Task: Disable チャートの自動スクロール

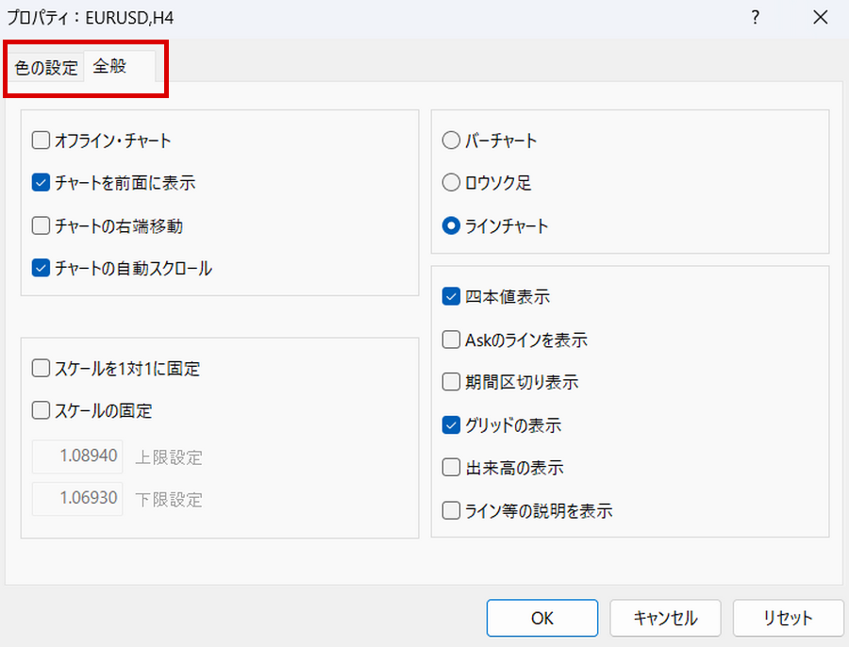Action: [x=41, y=268]
